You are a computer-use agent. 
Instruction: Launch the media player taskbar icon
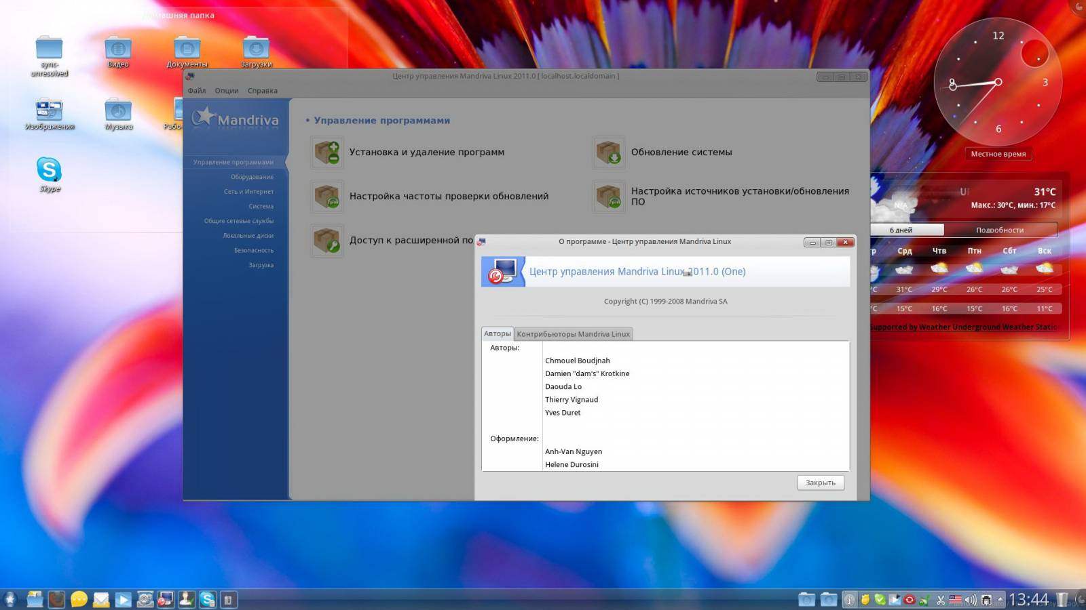coord(123,599)
